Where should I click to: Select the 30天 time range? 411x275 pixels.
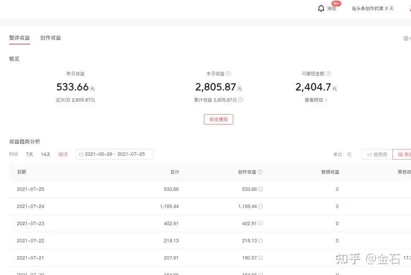point(63,154)
